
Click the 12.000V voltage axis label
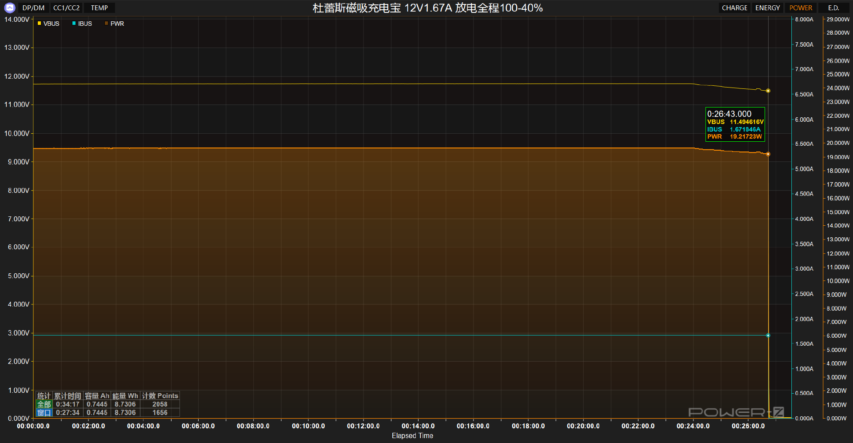pos(17,76)
